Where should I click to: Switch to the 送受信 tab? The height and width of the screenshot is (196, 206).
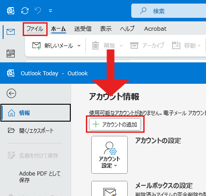coord(83,29)
